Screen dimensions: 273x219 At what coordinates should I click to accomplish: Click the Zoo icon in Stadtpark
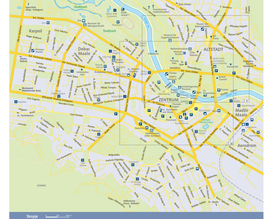coord(83,21)
